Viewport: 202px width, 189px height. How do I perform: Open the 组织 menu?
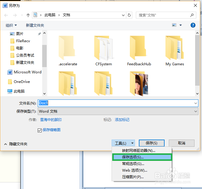(x=11, y=25)
